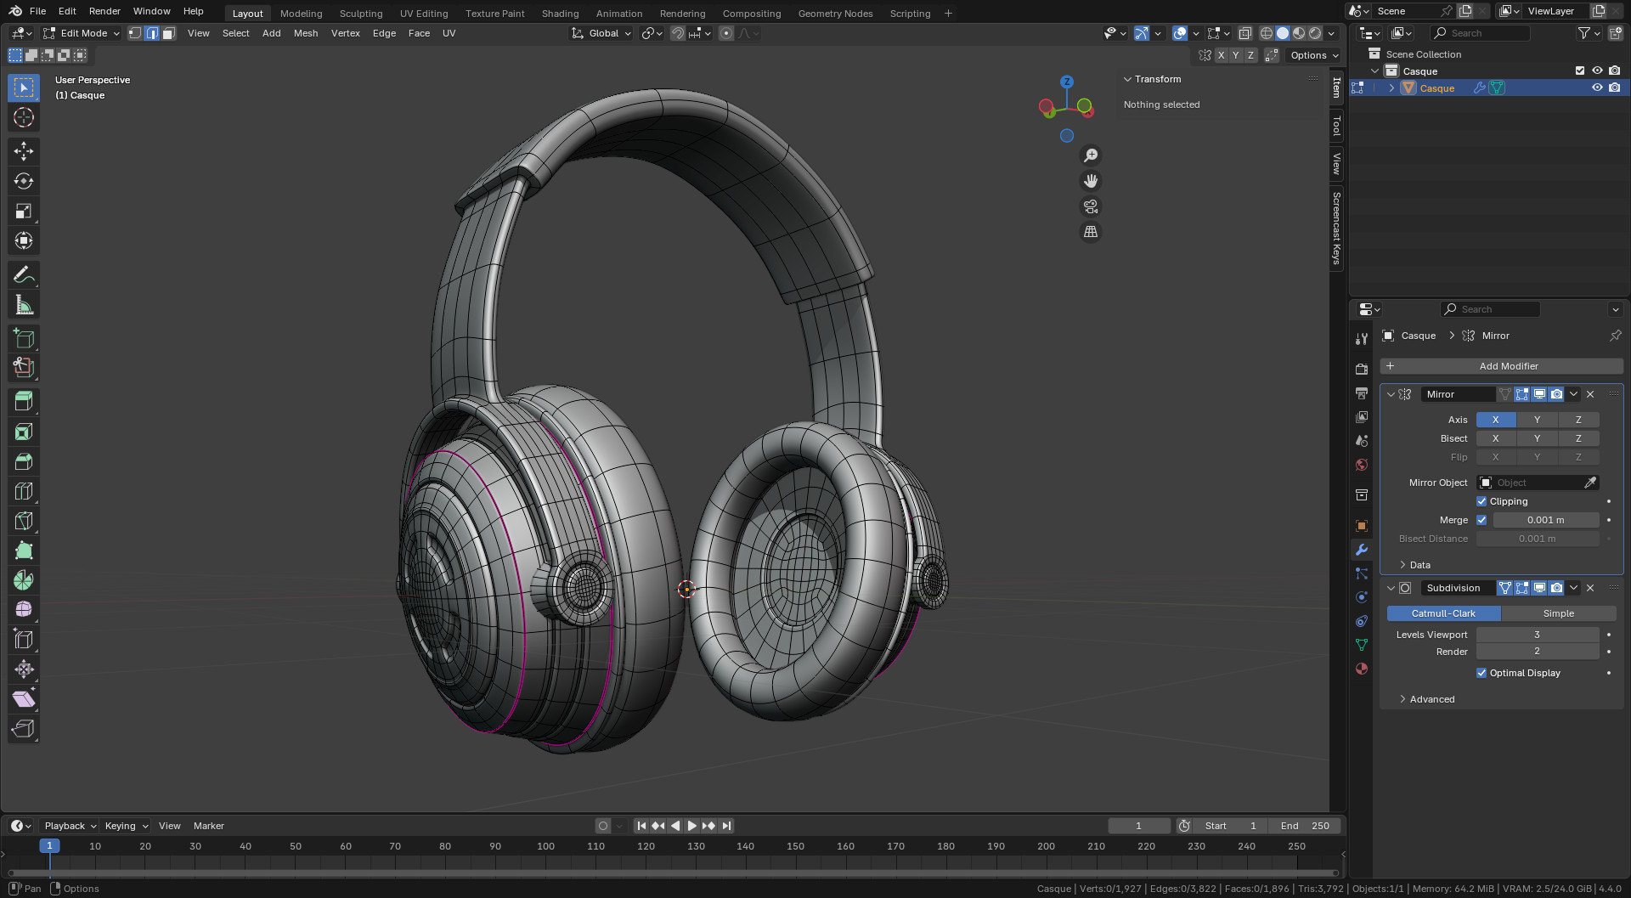
Task: Choose the Poly Build tool
Action: [x=24, y=551]
